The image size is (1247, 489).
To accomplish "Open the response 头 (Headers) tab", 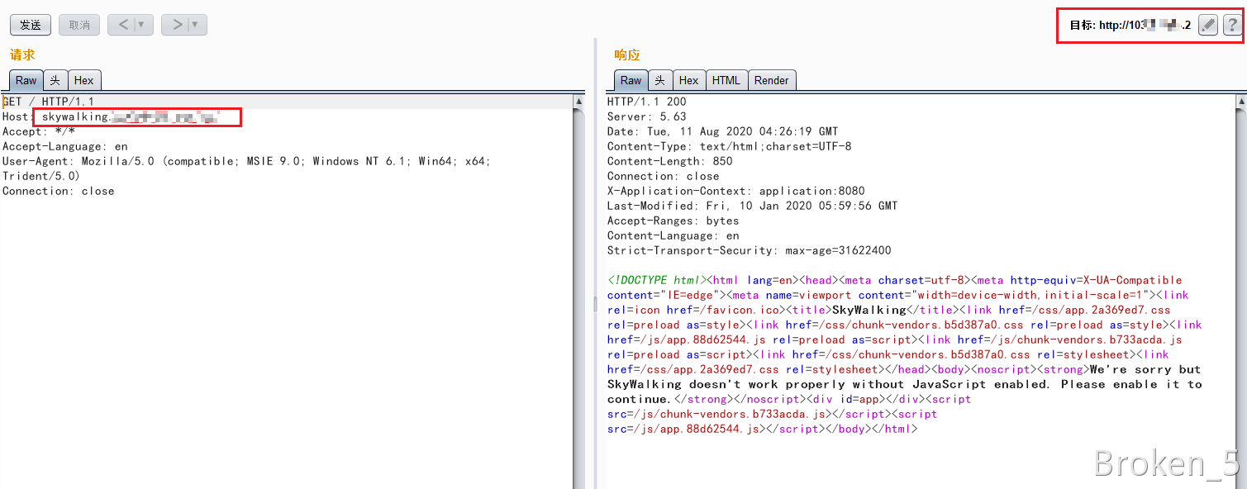I will click(x=659, y=80).
